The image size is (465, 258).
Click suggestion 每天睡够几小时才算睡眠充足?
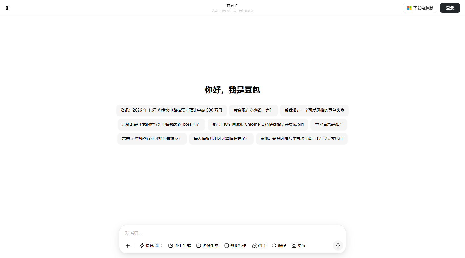point(221,139)
